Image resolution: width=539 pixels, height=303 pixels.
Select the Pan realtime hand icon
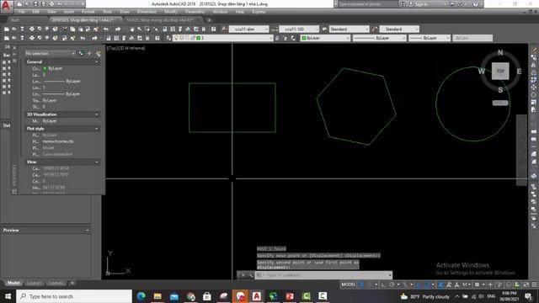point(132,29)
